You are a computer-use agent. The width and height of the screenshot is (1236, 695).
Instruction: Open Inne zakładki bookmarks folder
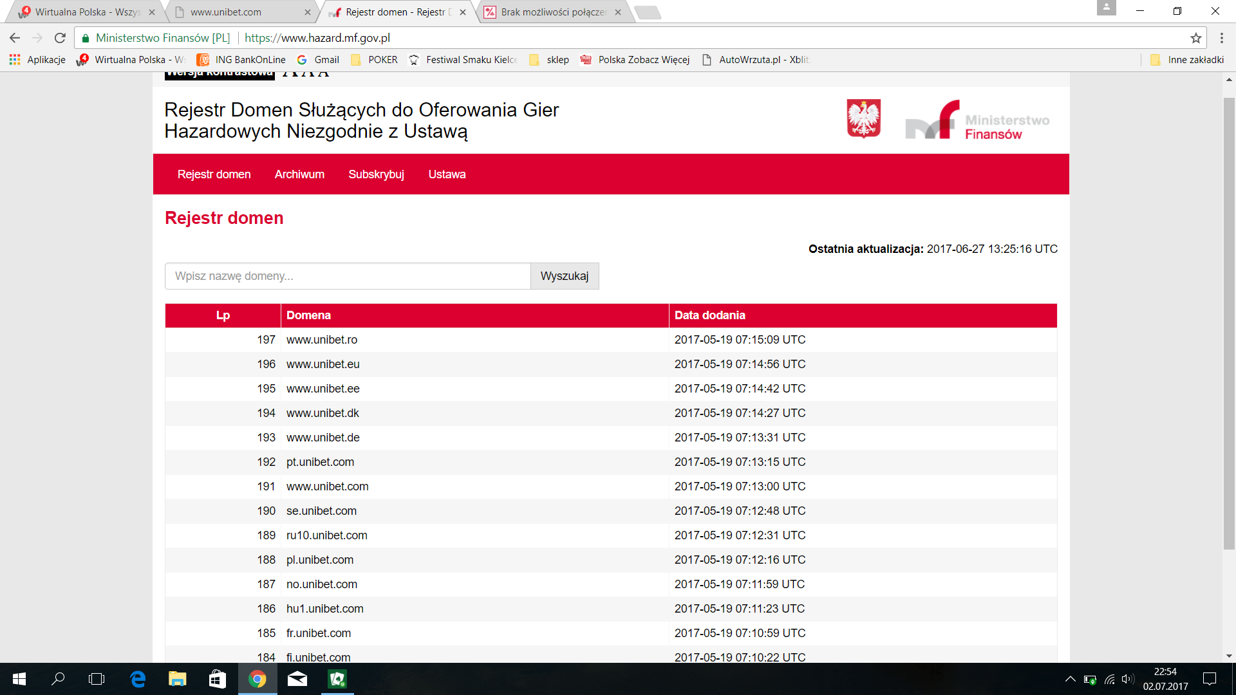pos(1187,60)
